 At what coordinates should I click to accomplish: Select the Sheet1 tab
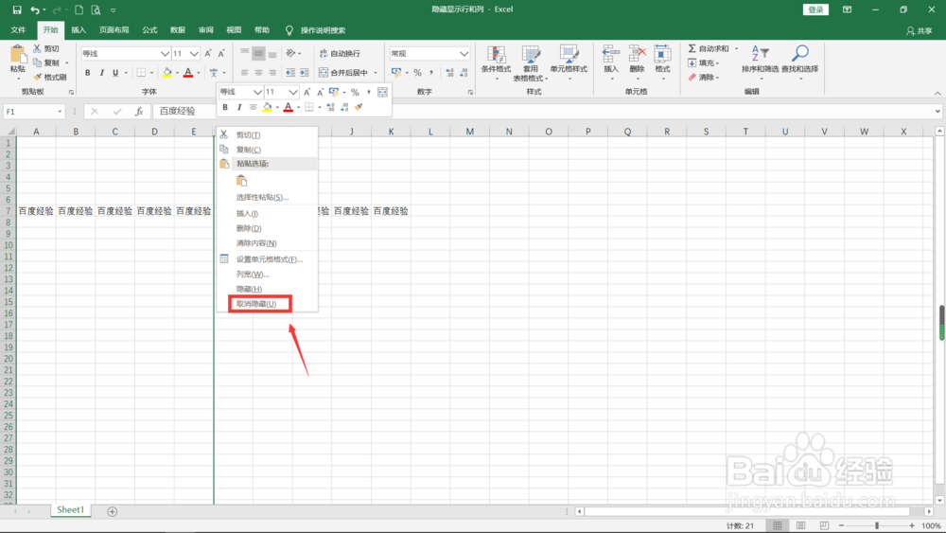click(x=71, y=510)
